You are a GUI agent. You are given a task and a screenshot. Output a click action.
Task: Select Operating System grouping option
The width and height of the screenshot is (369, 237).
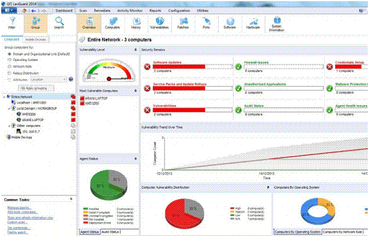(9, 60)
